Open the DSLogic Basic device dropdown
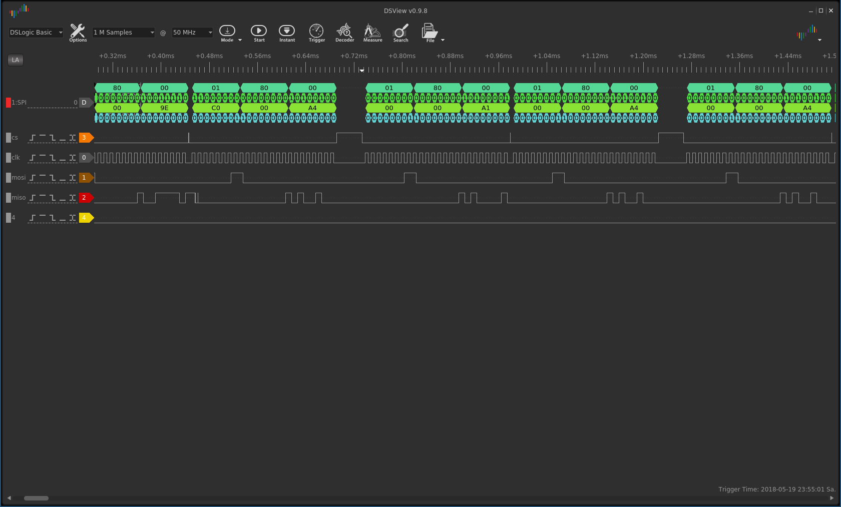 coord(36,33)
